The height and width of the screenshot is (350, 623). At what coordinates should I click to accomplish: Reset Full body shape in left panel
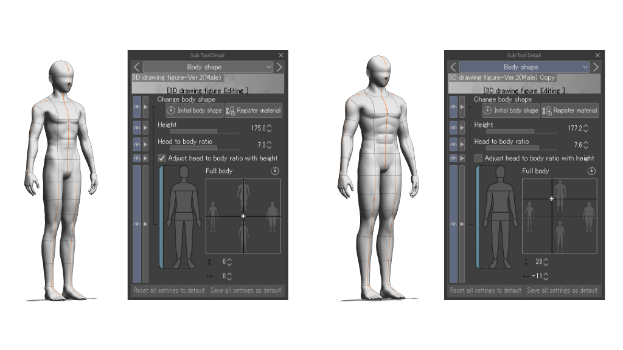tap(276, 171)
